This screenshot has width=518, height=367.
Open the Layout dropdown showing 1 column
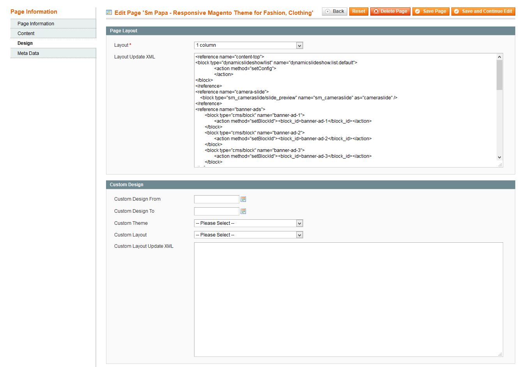click(248, 46)
